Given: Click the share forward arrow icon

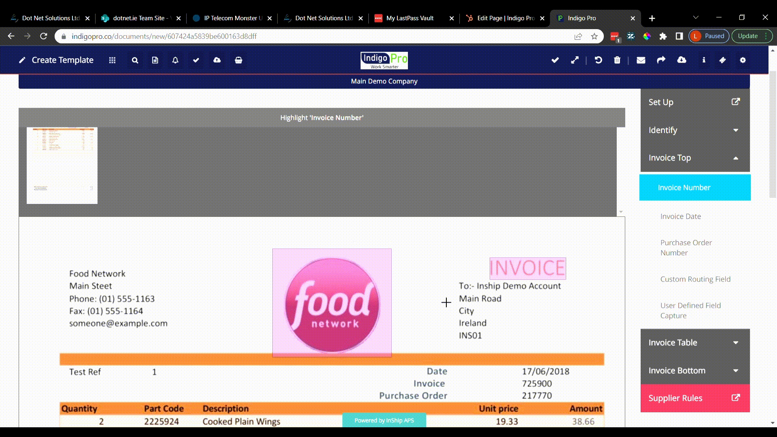Looking at the screenshot, I should point(661,60).
